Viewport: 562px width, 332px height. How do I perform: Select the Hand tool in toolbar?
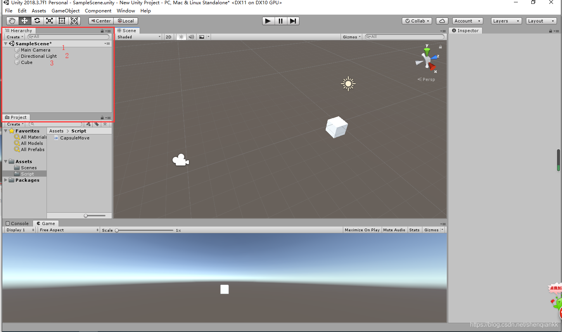tap(12, 21)
